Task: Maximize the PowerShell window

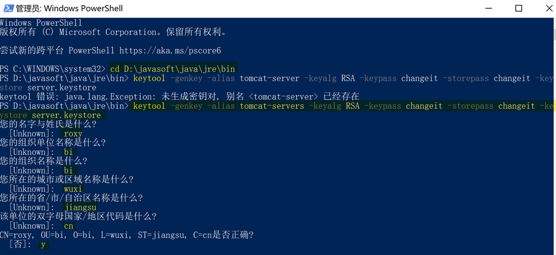Action: (519, 8)
